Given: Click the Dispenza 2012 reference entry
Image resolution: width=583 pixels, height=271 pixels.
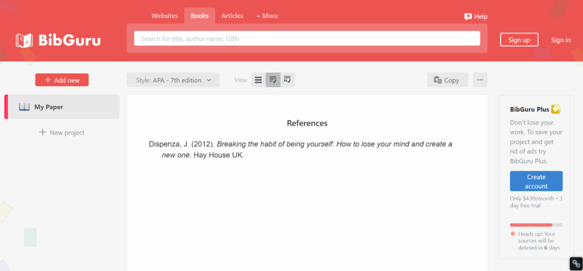Looking at the screenshot, I should 301,149.
